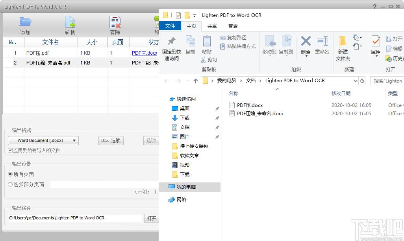Open the PDF压.docx status link
Image resolution: width=404 pixels, height=241 pixels.
tap(145, 53)
